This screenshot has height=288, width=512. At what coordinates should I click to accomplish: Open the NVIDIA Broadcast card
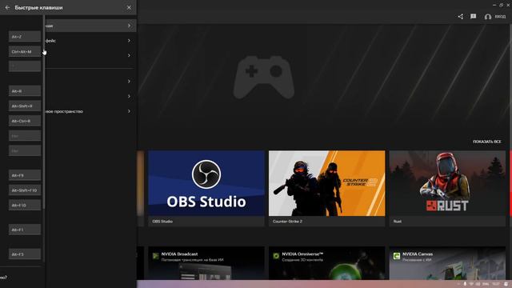point(206,263)
